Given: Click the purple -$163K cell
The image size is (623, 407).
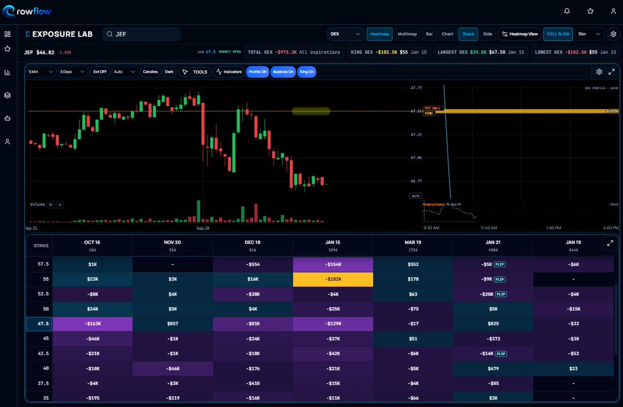Looking at the screenshot, I should [x=92, y=324].
